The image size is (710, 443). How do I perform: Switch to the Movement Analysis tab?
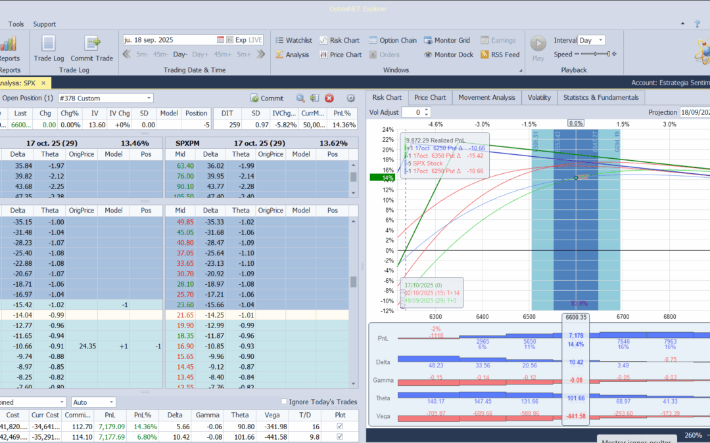(486, 98)
